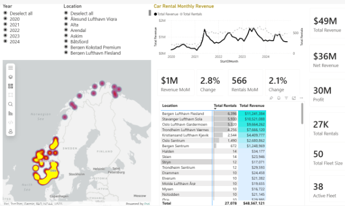Open filters on the location table visual
This screenshot has width=345, height=206.
point(286,98)
